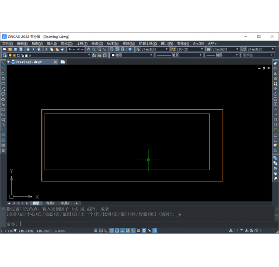Select the Pan hand tool
The width and height of the screenshot is (279, 267).
pyautogui.click(x=88, y=49)
